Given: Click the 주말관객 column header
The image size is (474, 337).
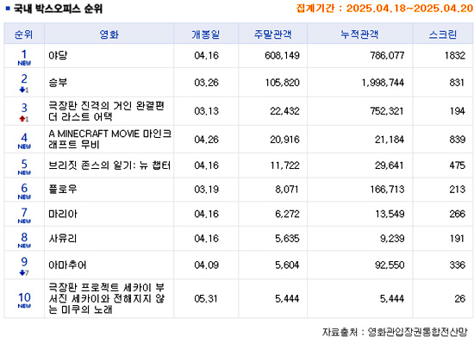Looking at the screenshot, I should [272, 34].
